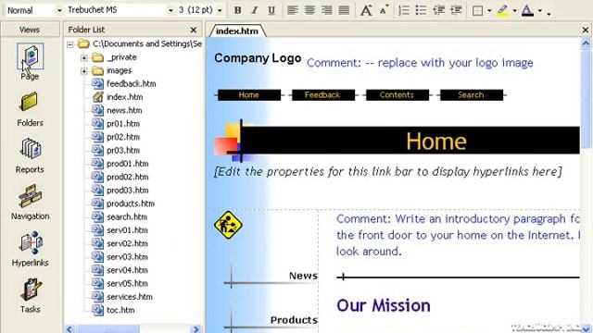593x333 pixels.
Task: Open the Normal style dropdown
Action: click(x=59, y=10)
